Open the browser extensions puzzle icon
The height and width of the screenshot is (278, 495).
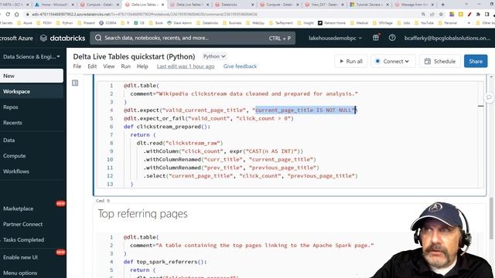[x=478, y=14]
